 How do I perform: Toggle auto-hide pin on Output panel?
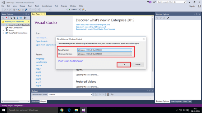pyautogui.click(x=150, y=91)
